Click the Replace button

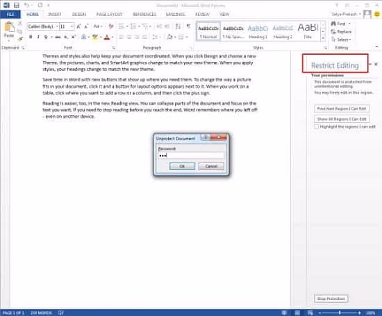pos(341,32)
